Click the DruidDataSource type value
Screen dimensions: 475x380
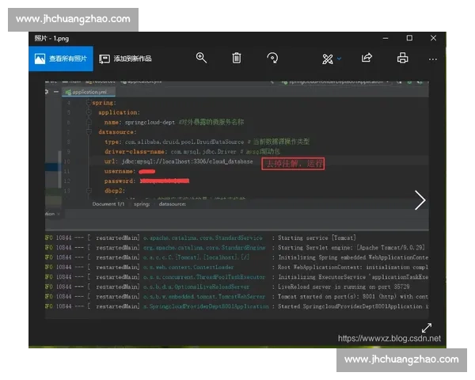coord(184,142)
